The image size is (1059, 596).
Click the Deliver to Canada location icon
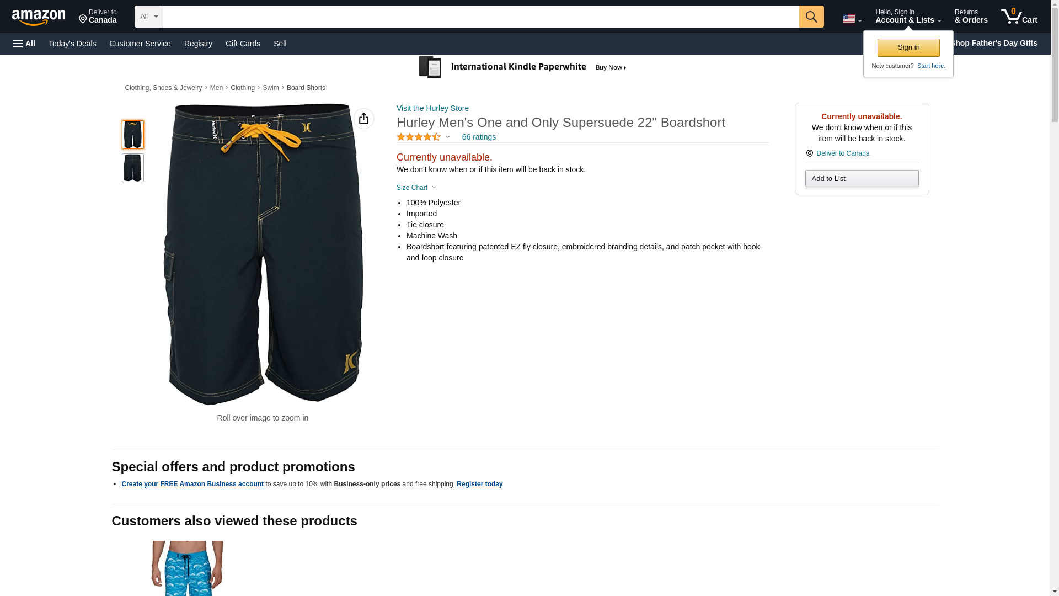coord(809,153)
